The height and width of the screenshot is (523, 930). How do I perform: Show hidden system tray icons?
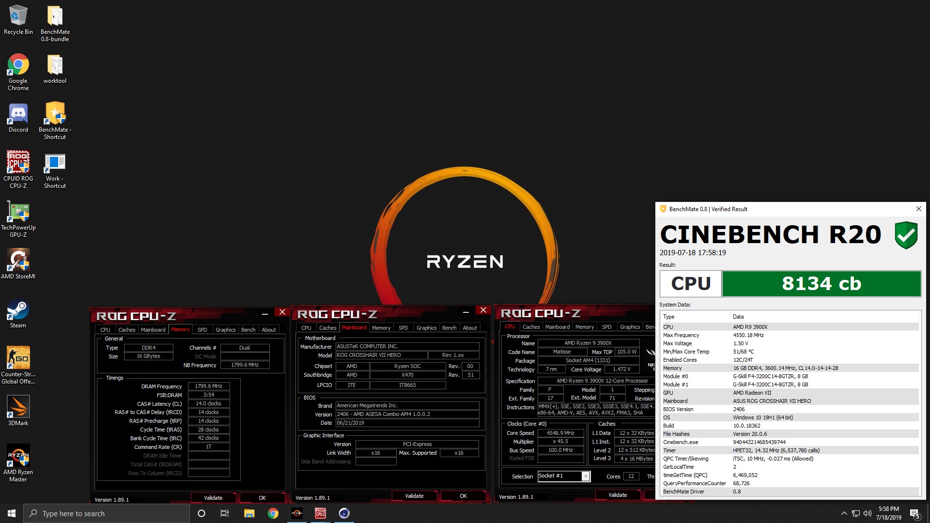tap(844, 513)
